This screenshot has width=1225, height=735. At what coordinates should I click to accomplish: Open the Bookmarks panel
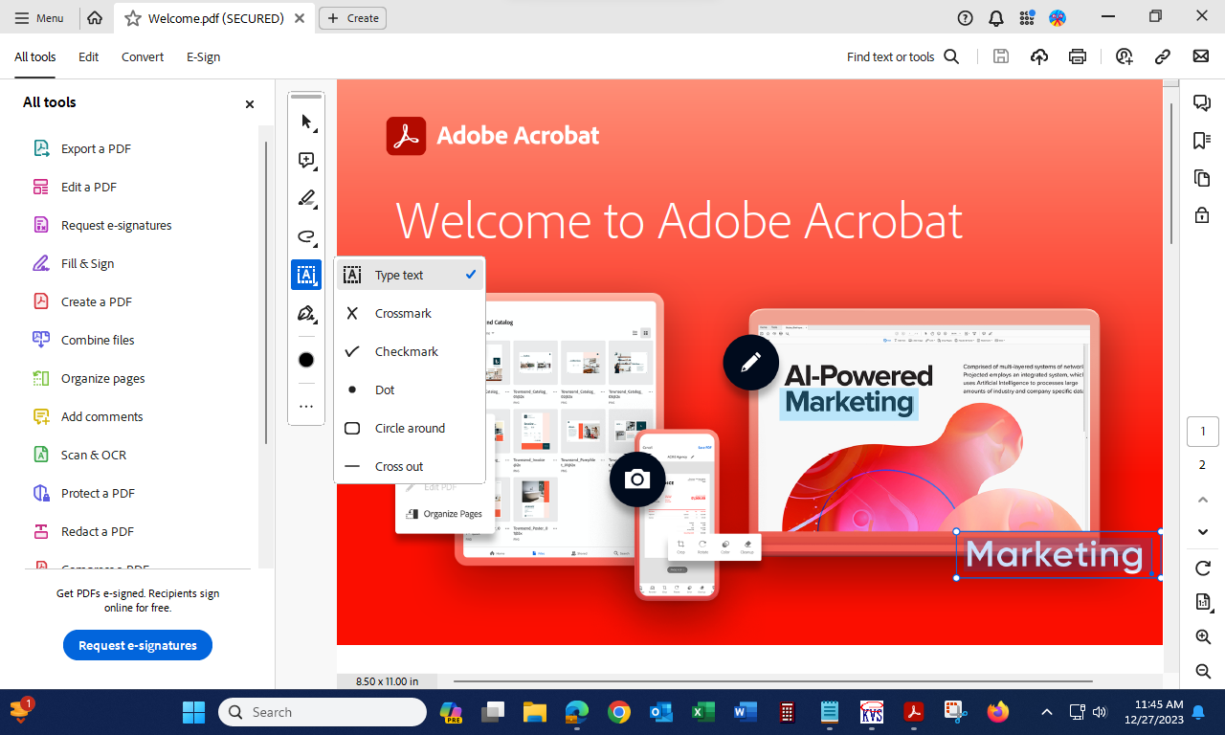coord(1201,141)
